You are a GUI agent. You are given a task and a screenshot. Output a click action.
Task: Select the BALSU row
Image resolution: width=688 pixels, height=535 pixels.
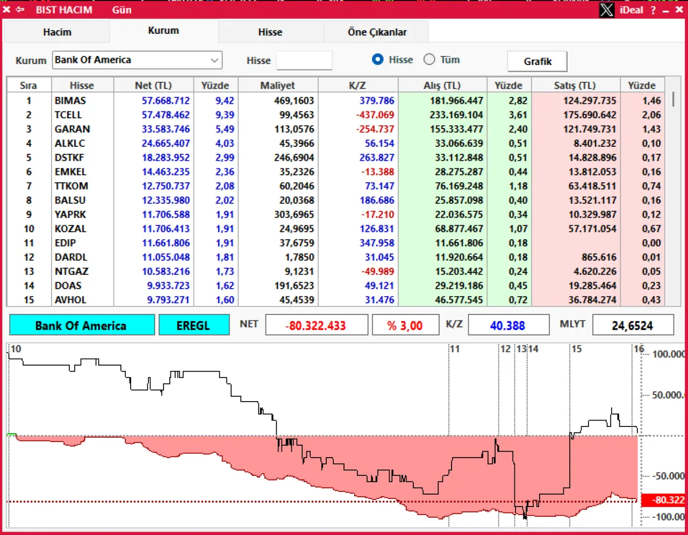[x=336, y=201]
